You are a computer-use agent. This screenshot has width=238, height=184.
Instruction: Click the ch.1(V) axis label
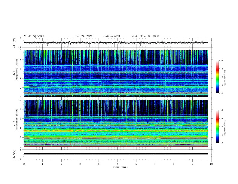click(14, 43)
